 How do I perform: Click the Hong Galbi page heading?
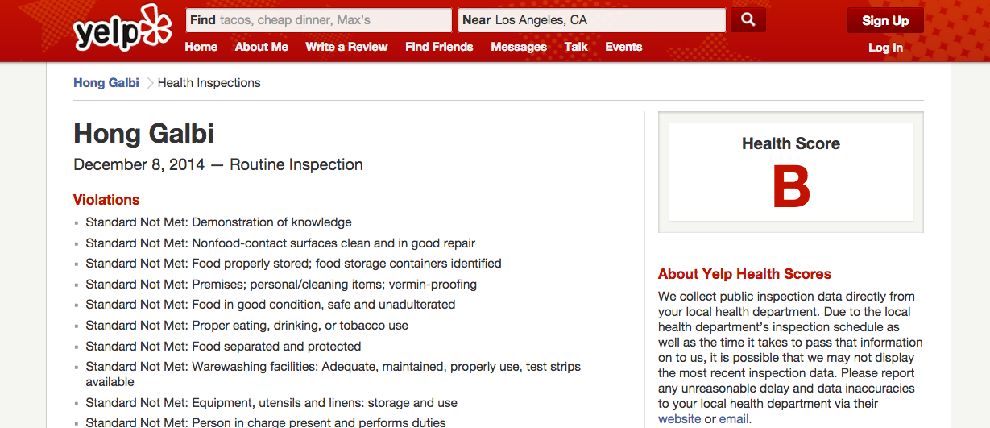click(x=144, y=133)
